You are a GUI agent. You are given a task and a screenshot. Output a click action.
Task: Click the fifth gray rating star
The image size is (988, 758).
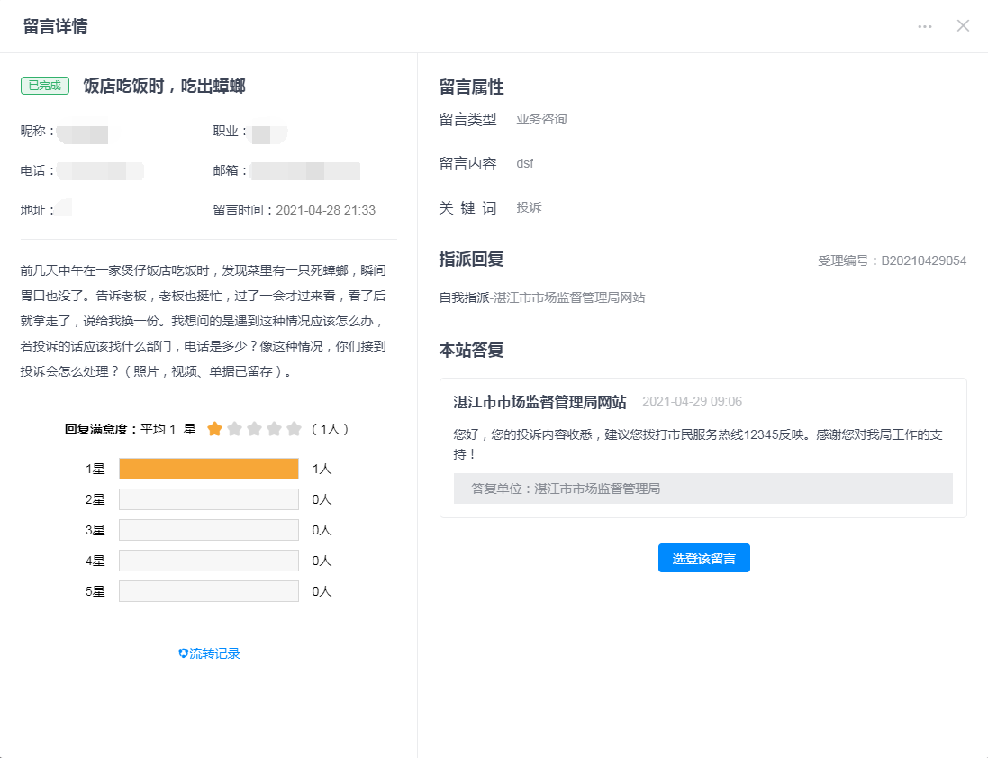click(294, 429)
